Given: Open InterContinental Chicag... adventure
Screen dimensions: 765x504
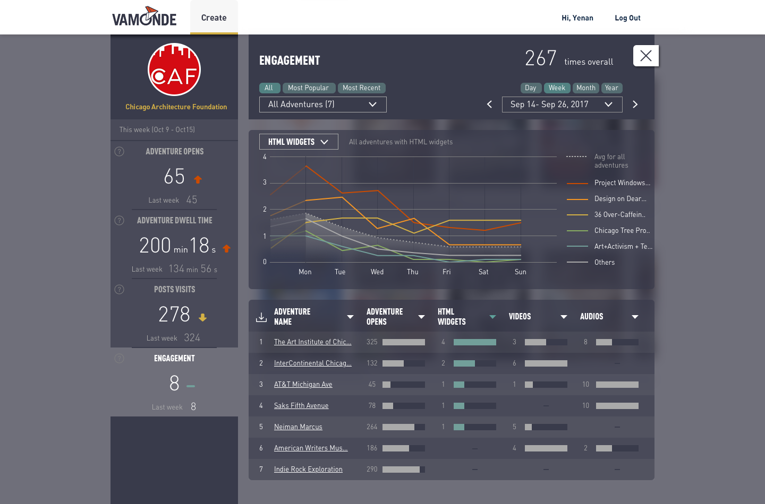Looking at the screenshot, I should 312,363.
